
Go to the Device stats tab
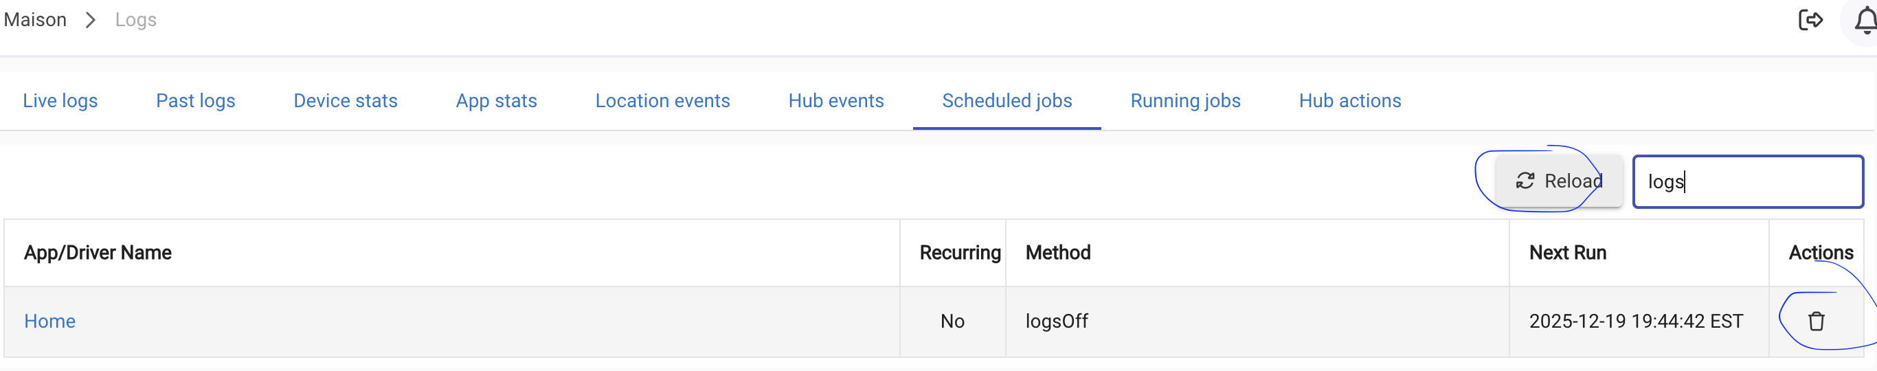point(346,100)
